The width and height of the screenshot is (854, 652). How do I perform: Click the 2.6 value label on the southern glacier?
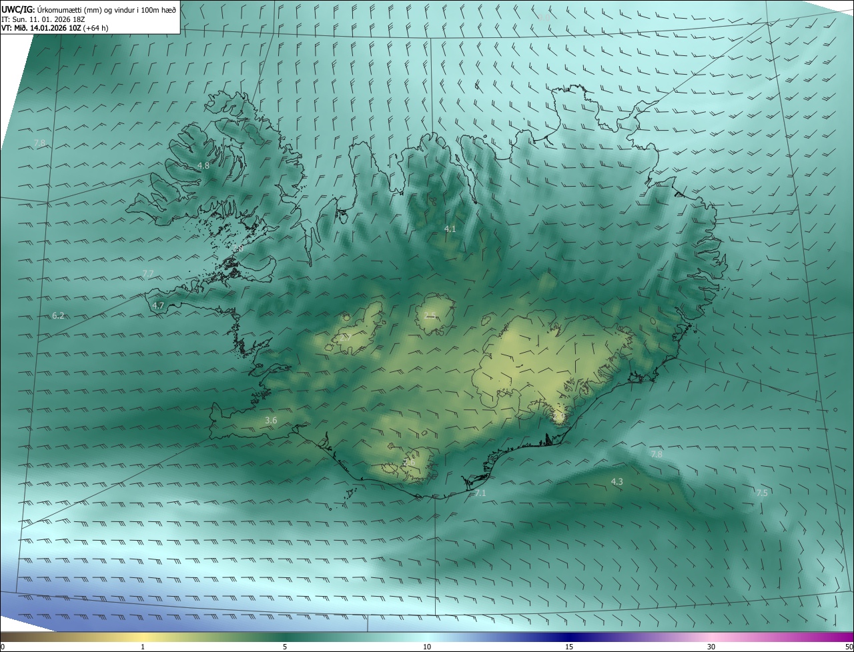tap(409, 462)
